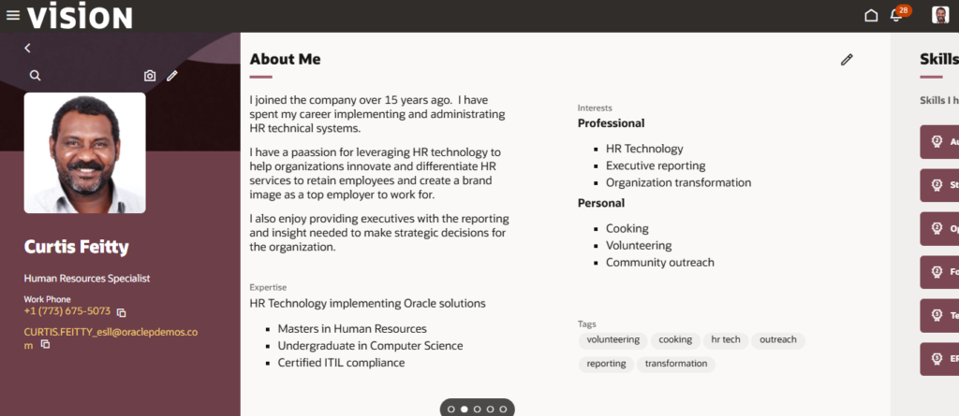Select the first carousel page dot
959x416 pixels.
point(451,409)
